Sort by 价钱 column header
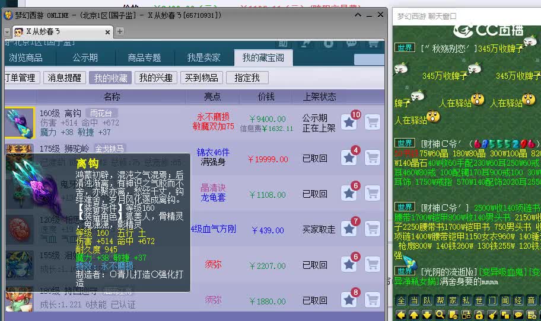Screen dimensions: 541x321 266,97
